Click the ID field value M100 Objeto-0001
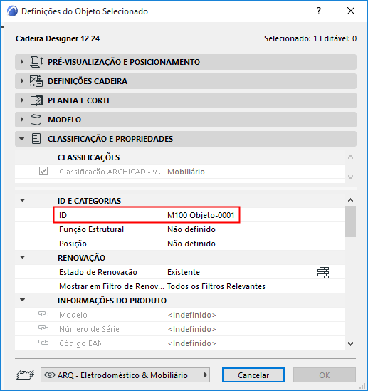The height and width of the screenshot is (391, 368). click(201, 215)
